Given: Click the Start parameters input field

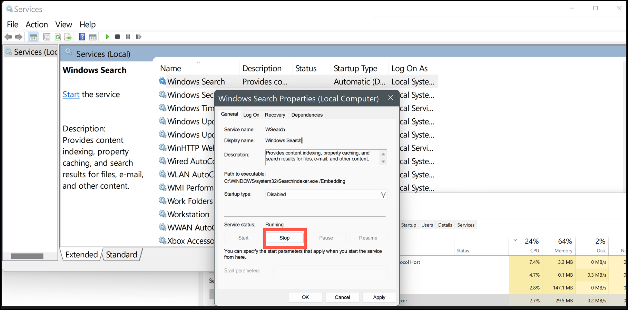Looking at the screenshot, I should 330,271.
